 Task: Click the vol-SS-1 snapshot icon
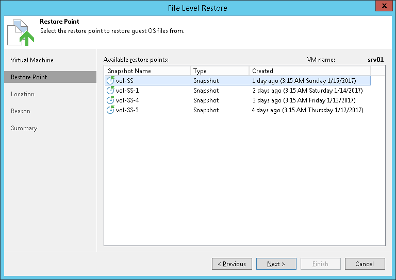pos(110,91)
